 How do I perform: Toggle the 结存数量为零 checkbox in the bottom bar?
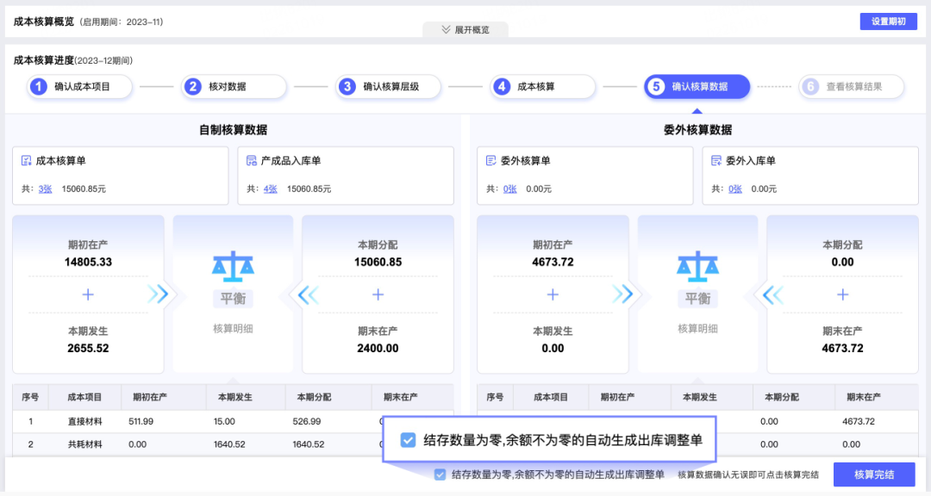[x=441, y=474]
